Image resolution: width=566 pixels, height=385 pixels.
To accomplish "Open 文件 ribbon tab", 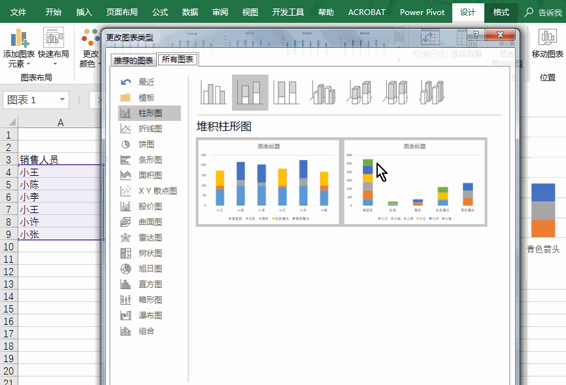I will (18, 12).
